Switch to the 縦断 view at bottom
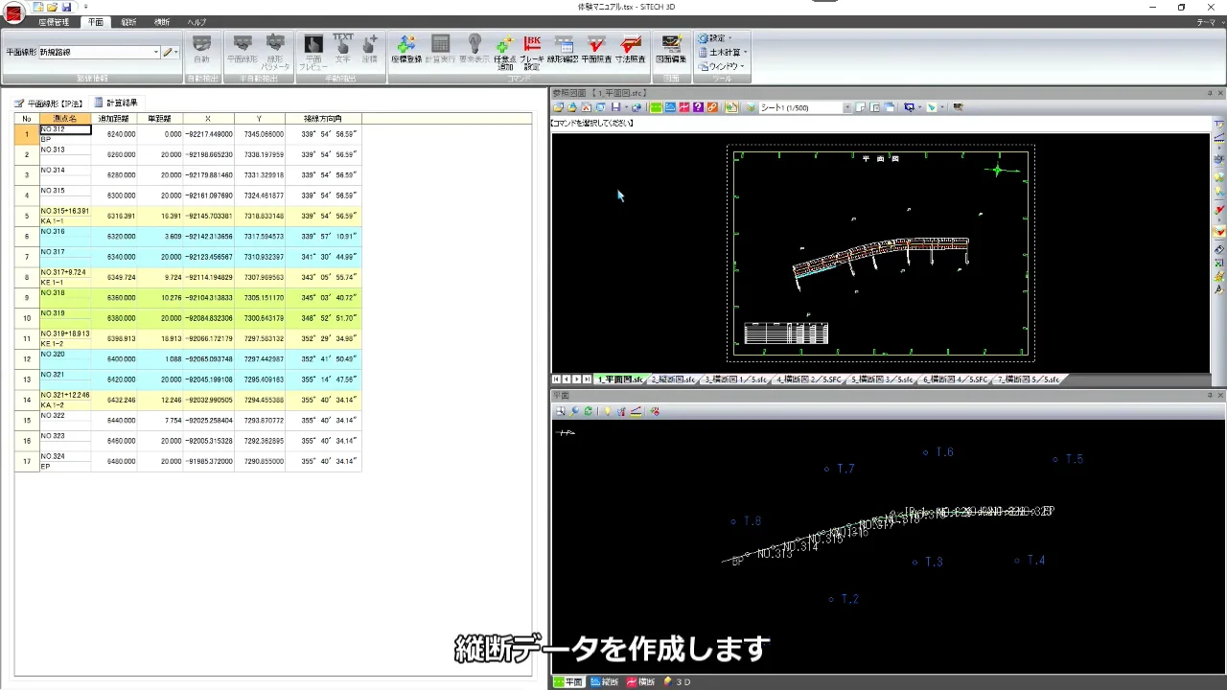The image size is (1227, 690). (x=605, y=682)
